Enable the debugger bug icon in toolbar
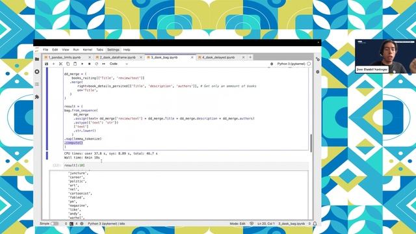The image size is (416, 234). point(272,64)
